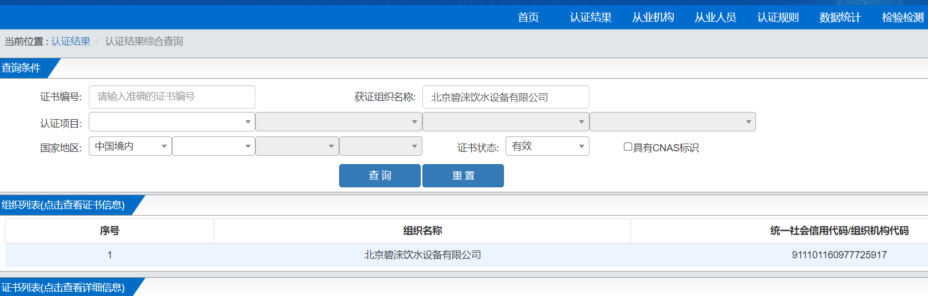Open the third 国家地区 dropdown

[297, 146]
